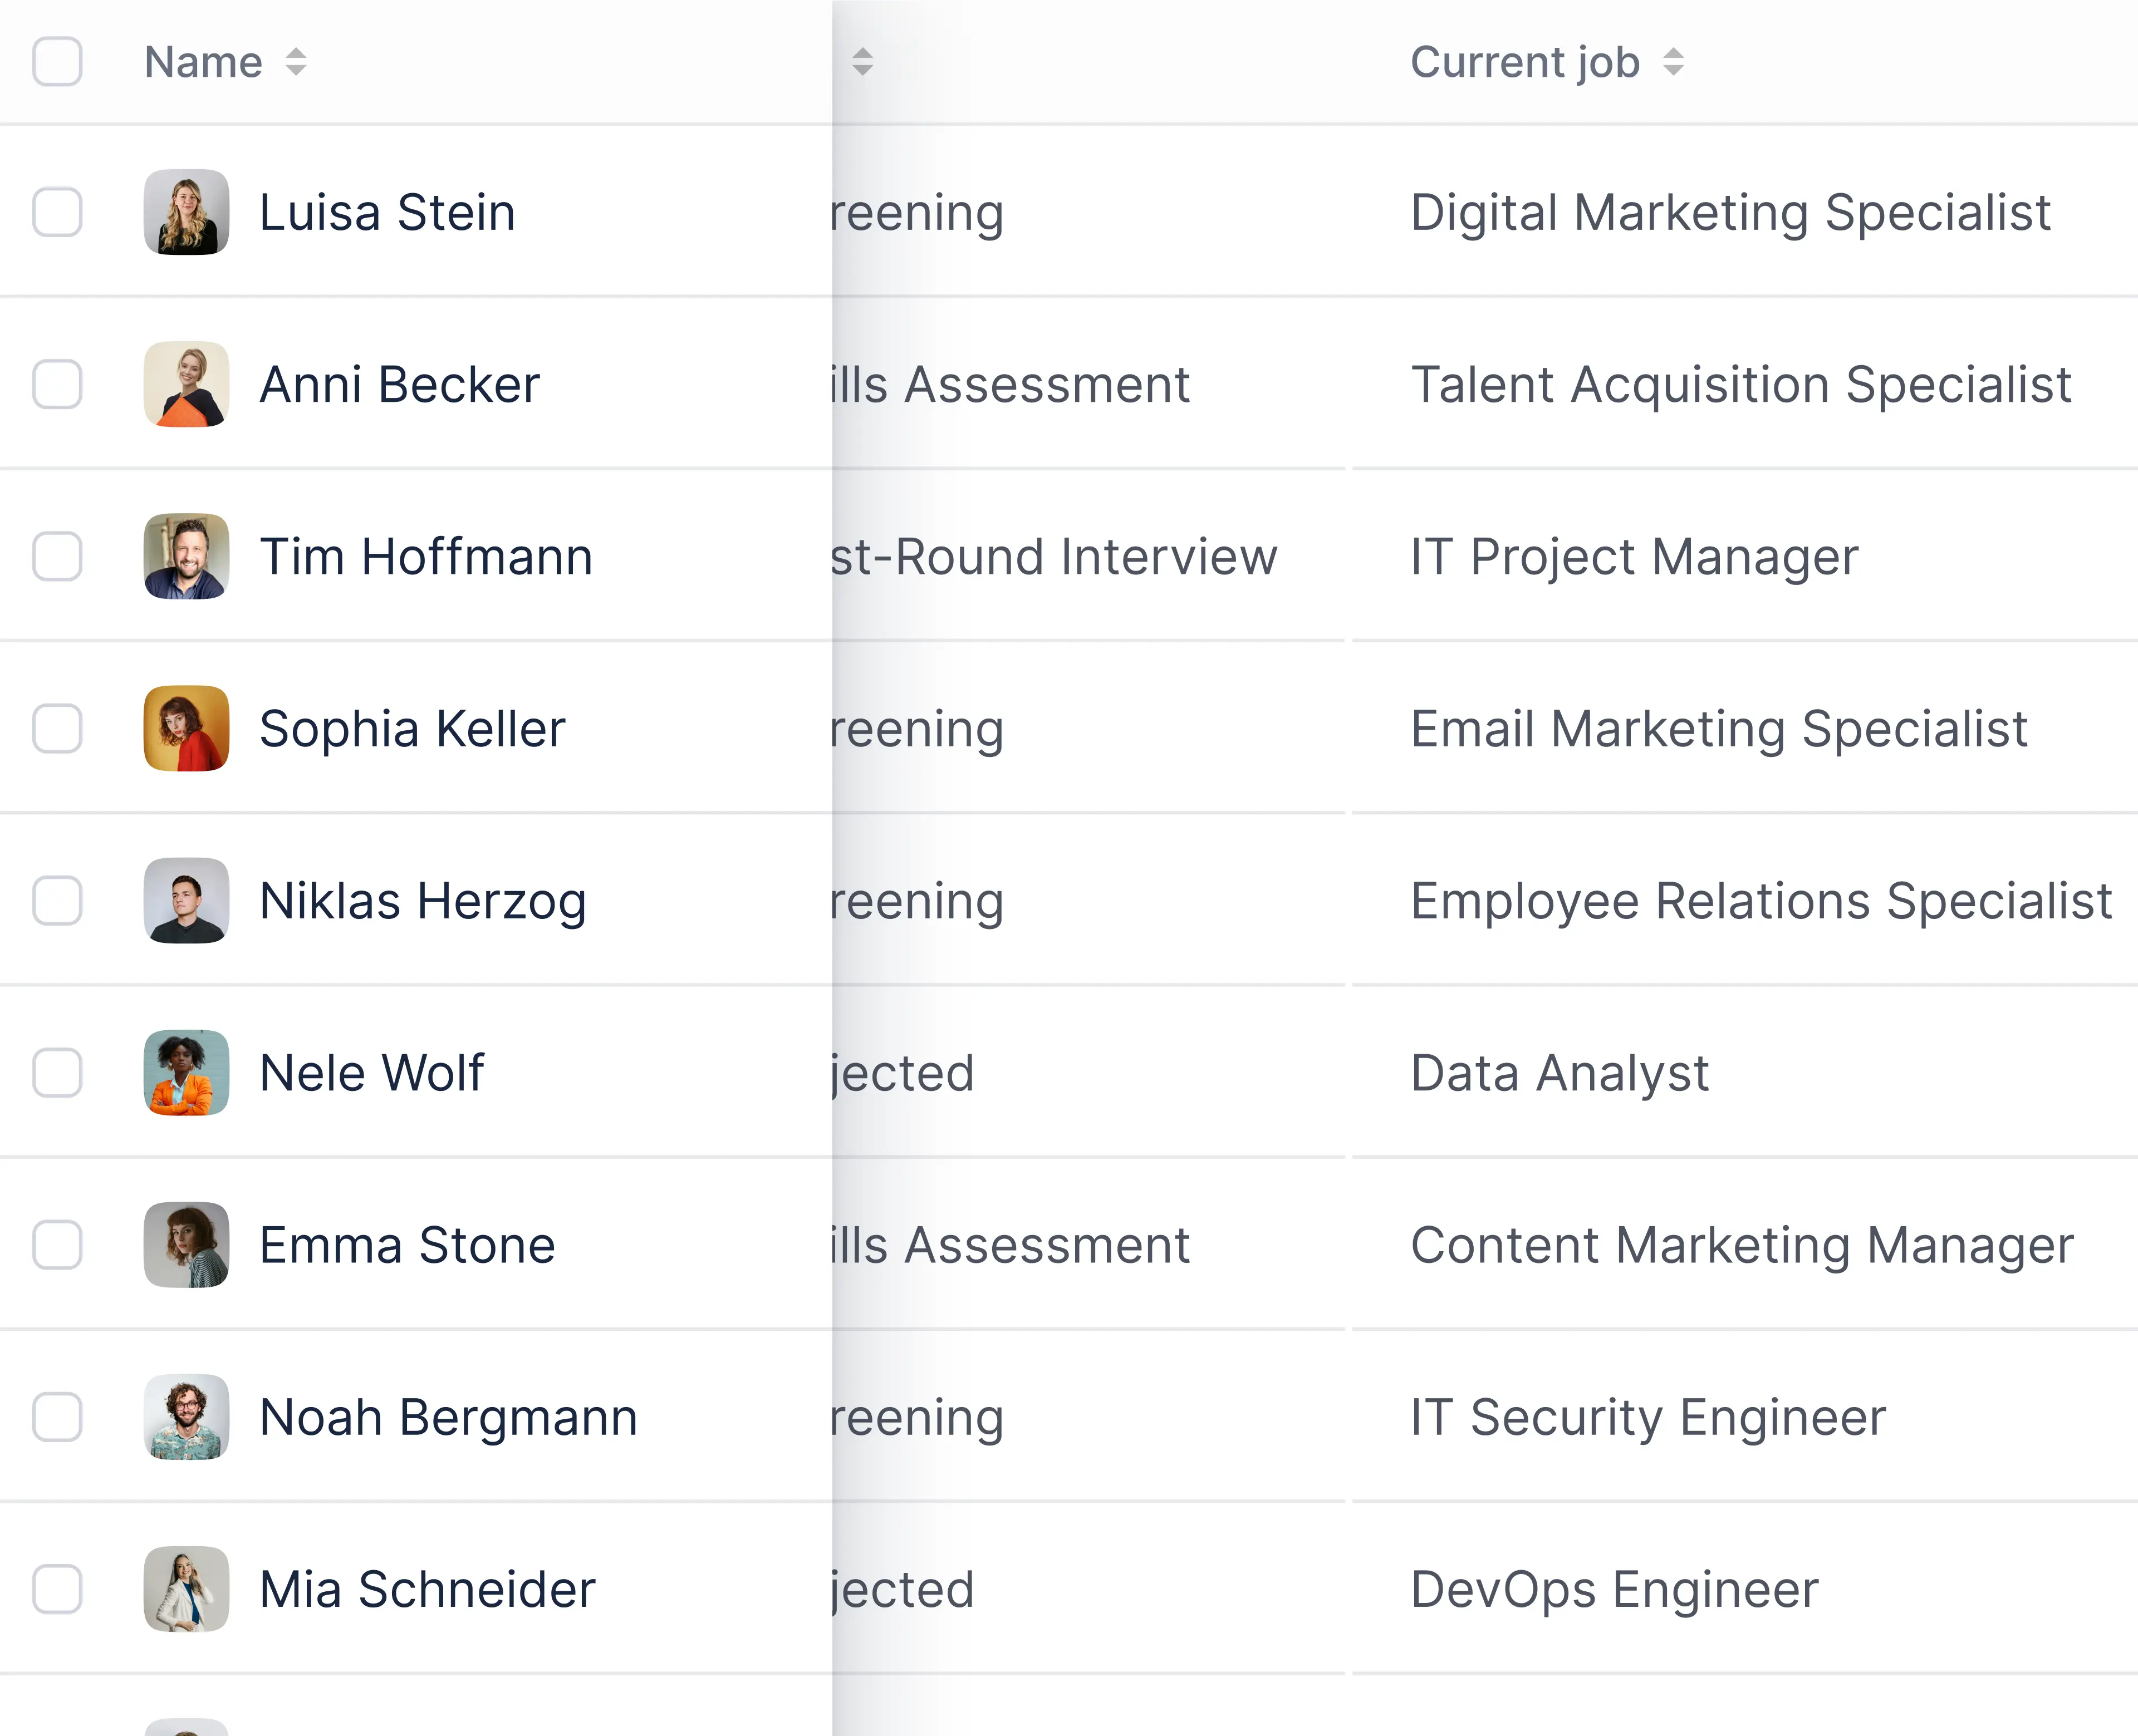
Task: Click the Current job column header
Action: [x=1524, y=62]
